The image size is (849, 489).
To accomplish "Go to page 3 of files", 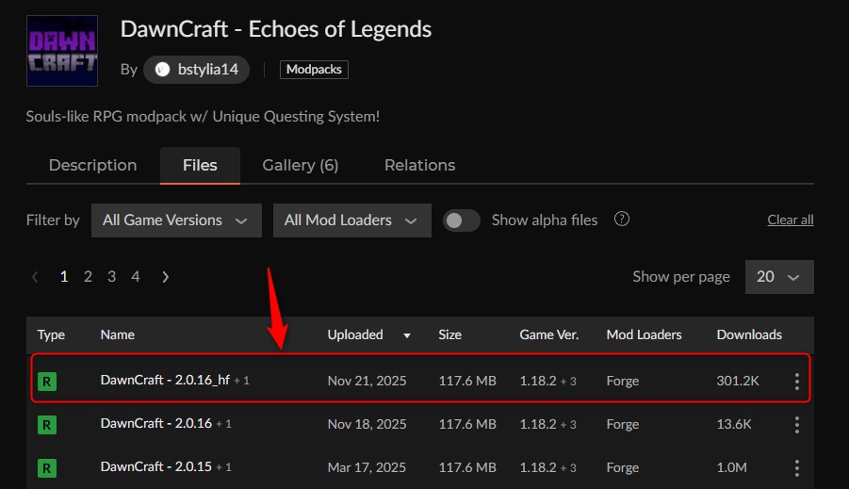I will click(x=111, y=277).
